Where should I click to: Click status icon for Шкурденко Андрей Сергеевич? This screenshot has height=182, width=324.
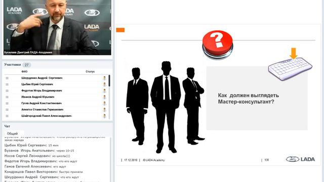pyautogui.click(x=105, y=78)
